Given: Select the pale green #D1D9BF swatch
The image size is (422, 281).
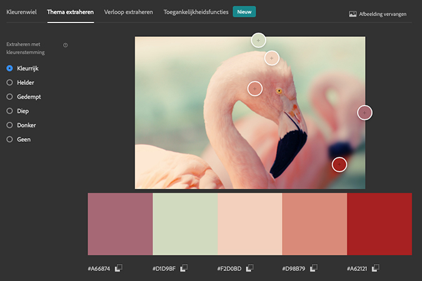Looking at the screenshot, I should coord(185,224).
